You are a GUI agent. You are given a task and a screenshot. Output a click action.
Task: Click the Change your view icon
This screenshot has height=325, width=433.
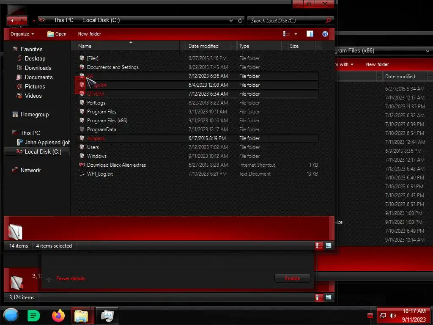pyautogui.click(x=286, y=34)
